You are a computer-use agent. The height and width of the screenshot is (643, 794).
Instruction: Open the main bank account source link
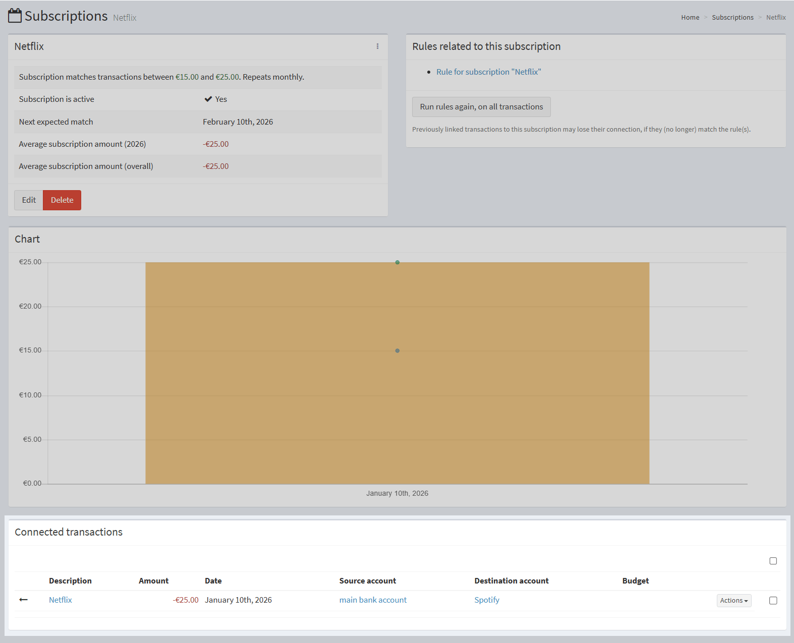pyautogui.click(x=373, y=600)
